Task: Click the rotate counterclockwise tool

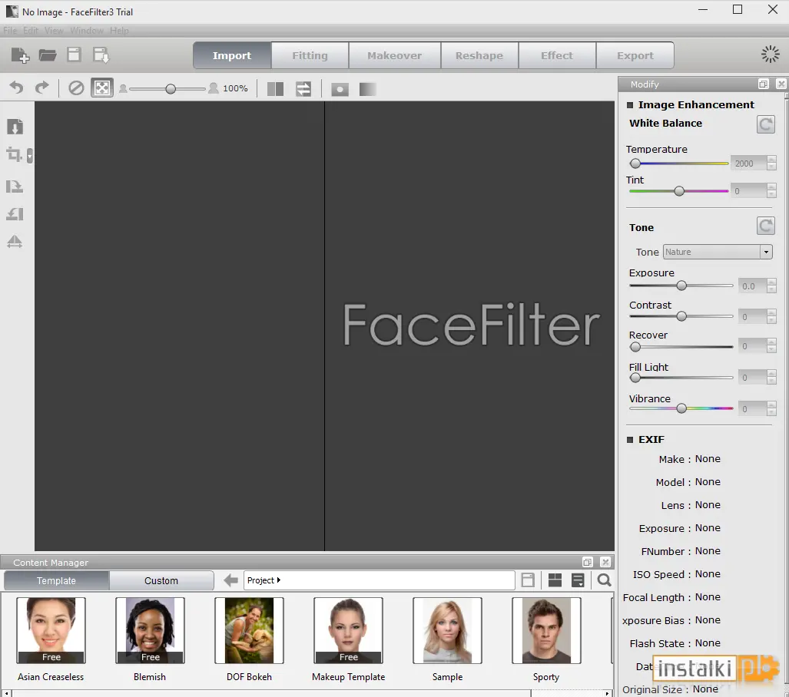Action: point(15,214)
